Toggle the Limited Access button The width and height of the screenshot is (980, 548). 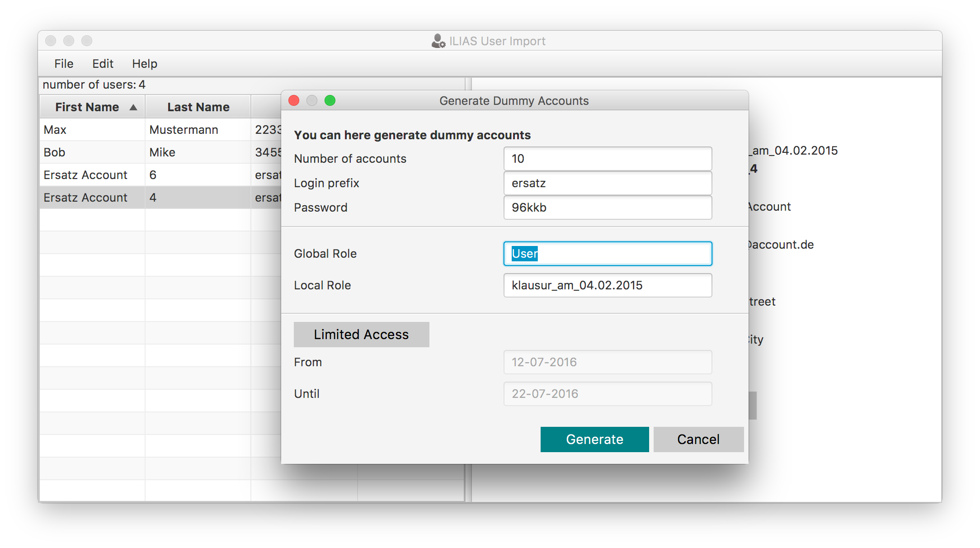361,335
